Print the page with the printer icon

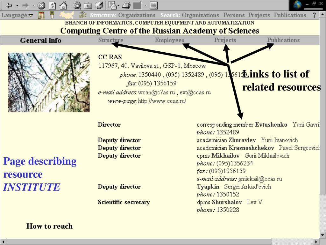click(x=126, y=5)
